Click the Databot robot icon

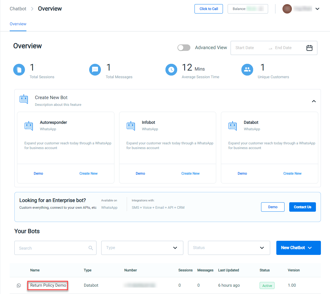pos(233,126)
